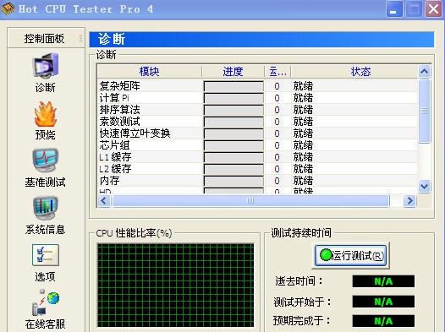Image resolution: width=445 pixels, height=332 pixels.
Task: Click the progress bar for 复杂矩阵
Action: point(233,86)
